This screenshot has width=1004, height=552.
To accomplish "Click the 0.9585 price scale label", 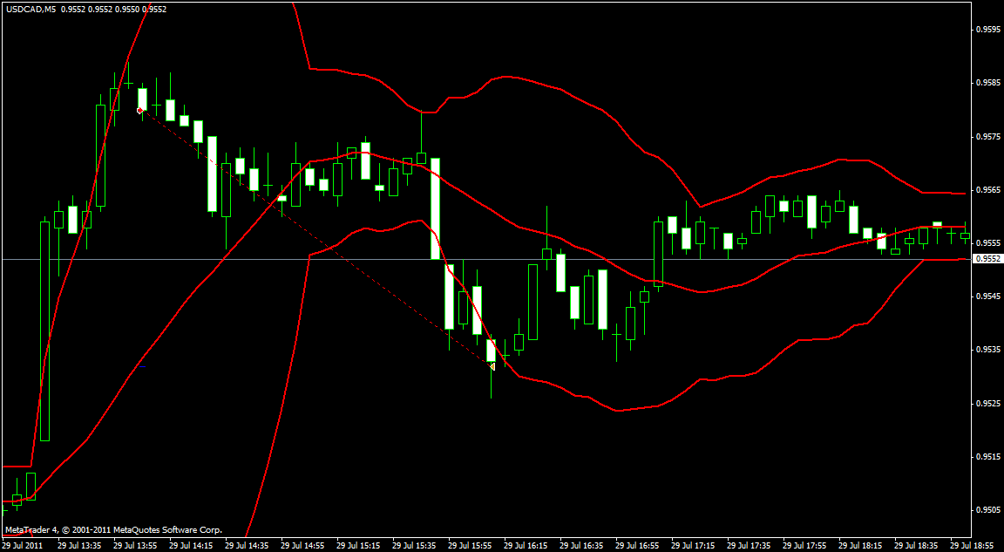I will (987, 83).
